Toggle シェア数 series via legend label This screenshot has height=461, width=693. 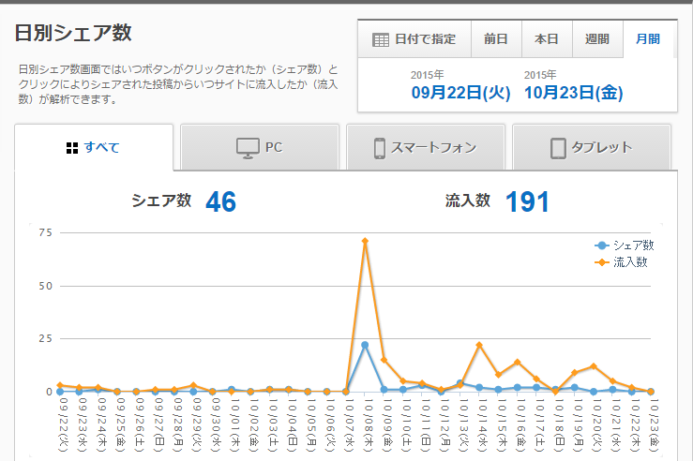633,245
